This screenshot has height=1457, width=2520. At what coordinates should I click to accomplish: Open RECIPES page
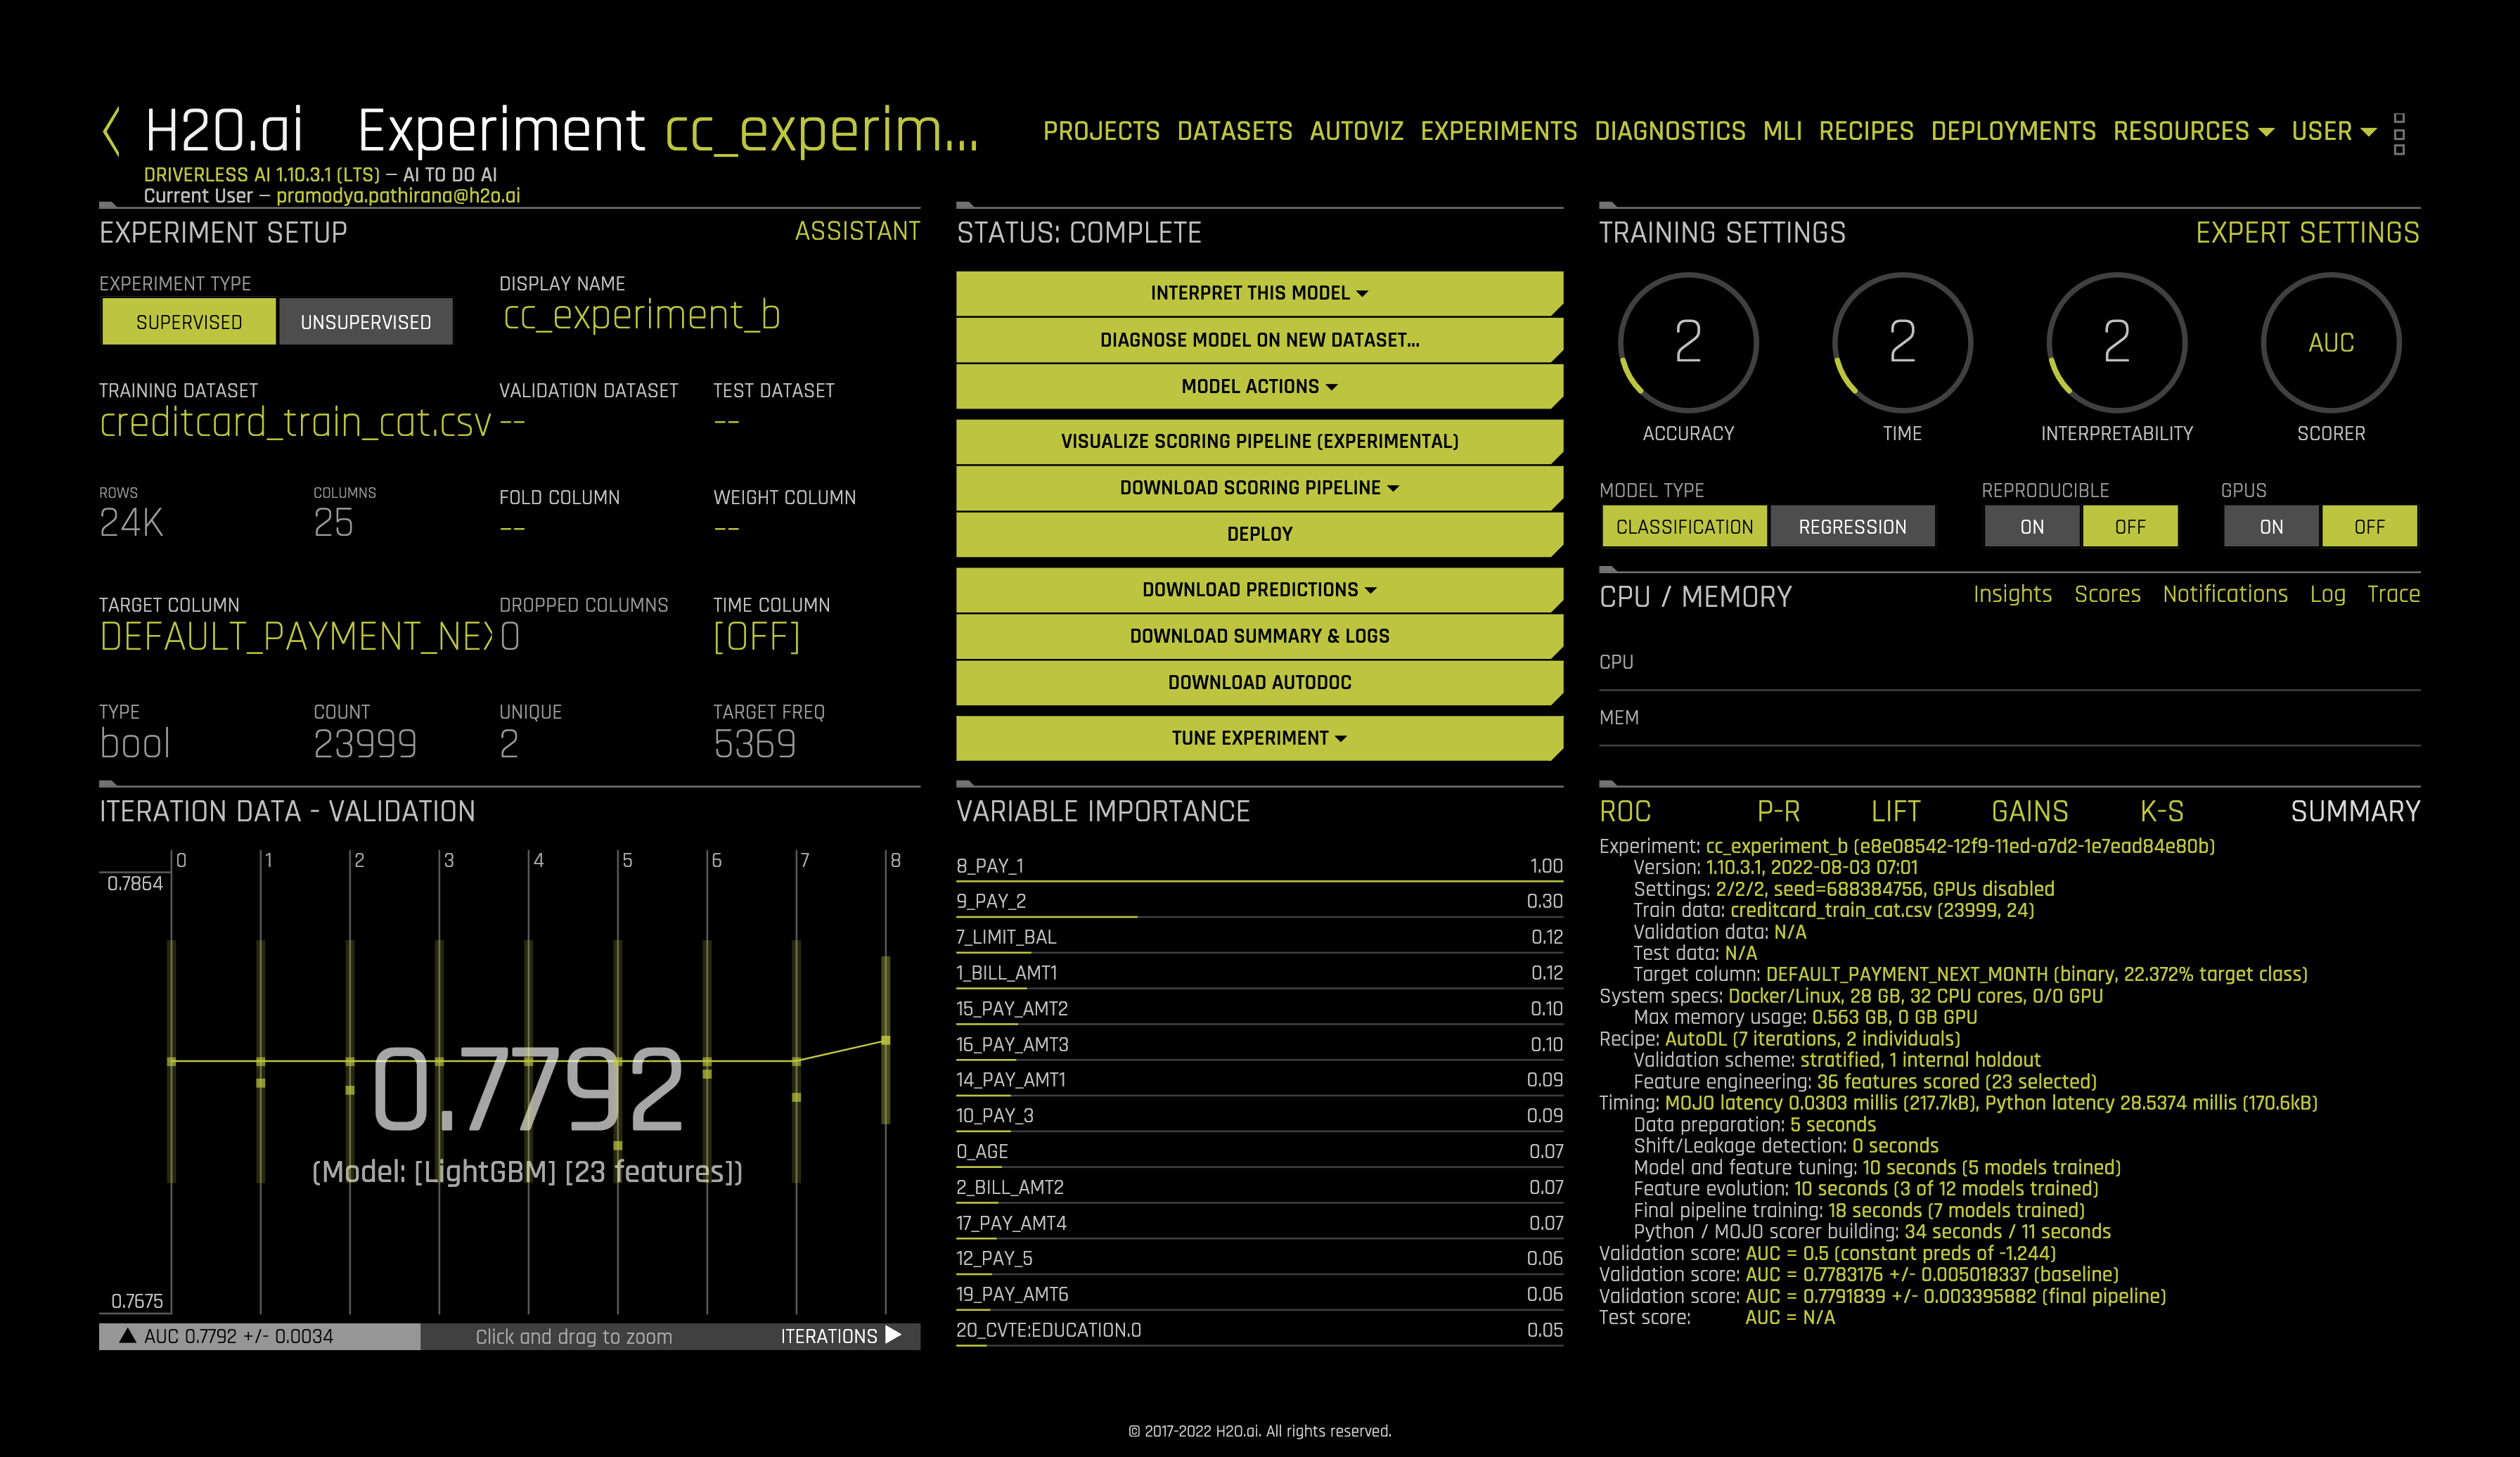1866,131
